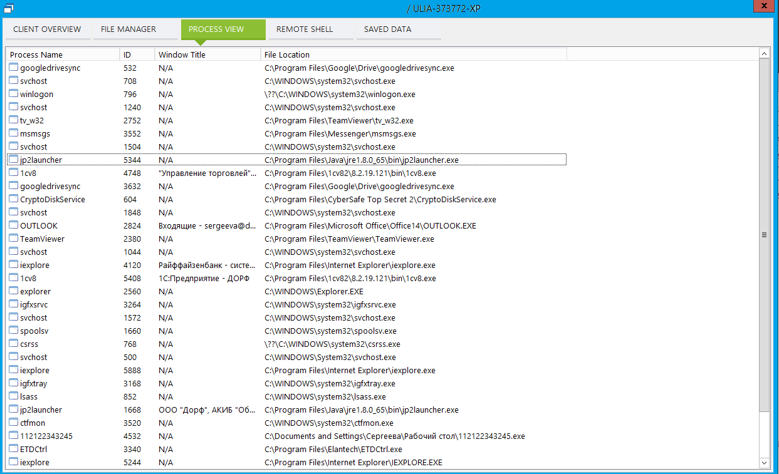Click the icon of jp2launcher ID 5344
Screen dimensions: 779x474
tap(14, 160)
